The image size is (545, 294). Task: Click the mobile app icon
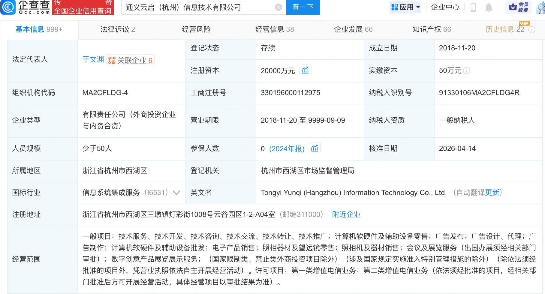[474, 7]
